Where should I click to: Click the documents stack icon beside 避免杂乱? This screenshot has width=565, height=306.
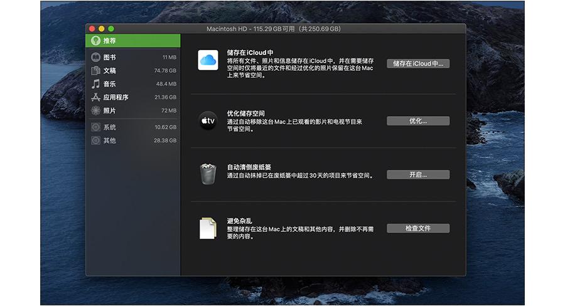click(x=208, y=228)
